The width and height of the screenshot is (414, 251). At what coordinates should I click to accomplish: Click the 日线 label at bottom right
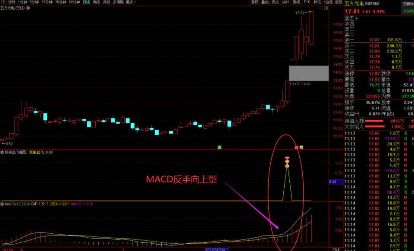[336, 249]
